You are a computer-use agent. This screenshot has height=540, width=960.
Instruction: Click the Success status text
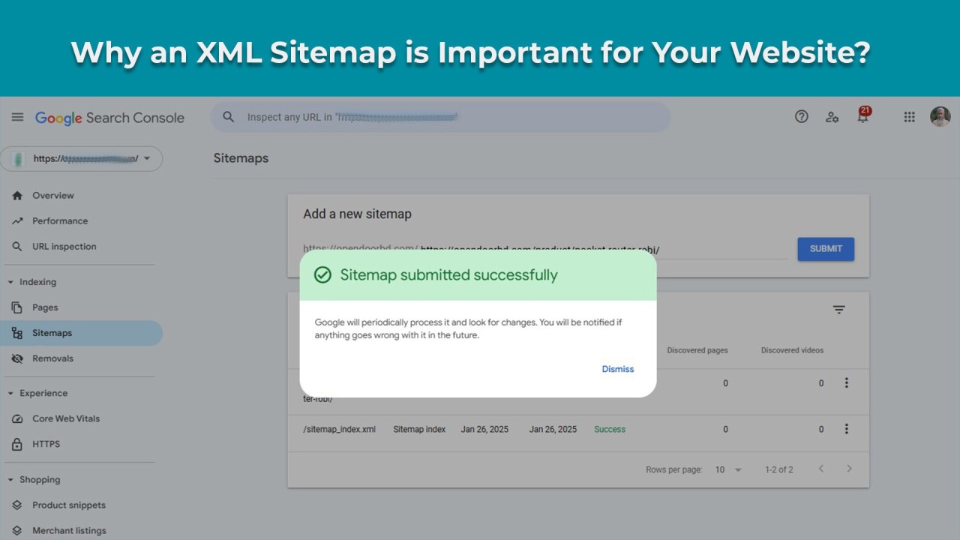point(610,430)
